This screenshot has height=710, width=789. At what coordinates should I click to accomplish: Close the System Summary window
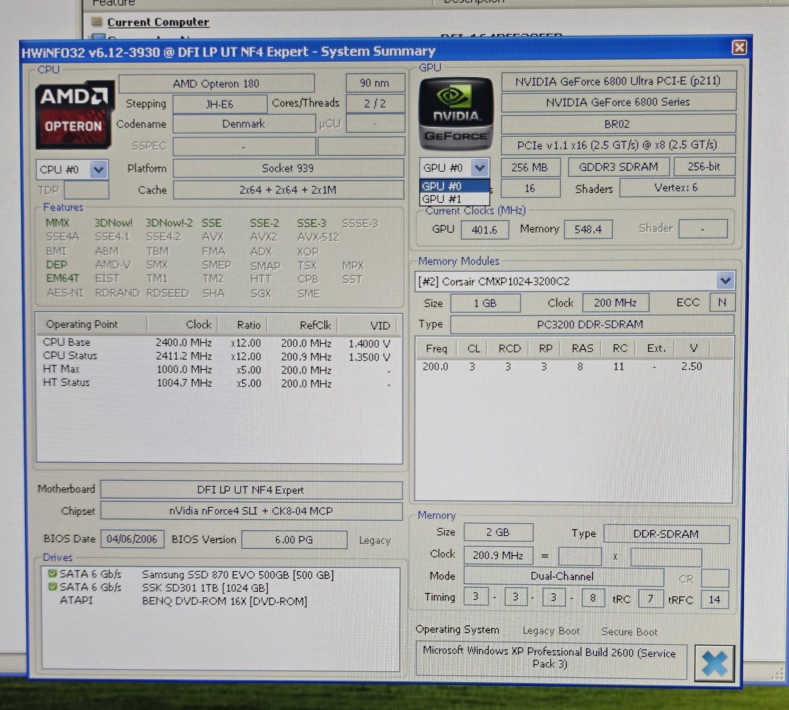(739, 48)
